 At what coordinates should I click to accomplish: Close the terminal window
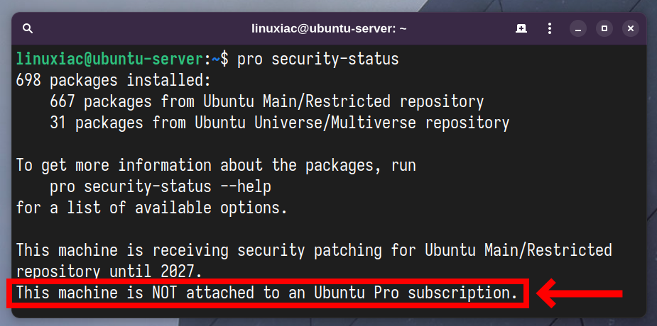pyautogui.click(x=631, y=29)
